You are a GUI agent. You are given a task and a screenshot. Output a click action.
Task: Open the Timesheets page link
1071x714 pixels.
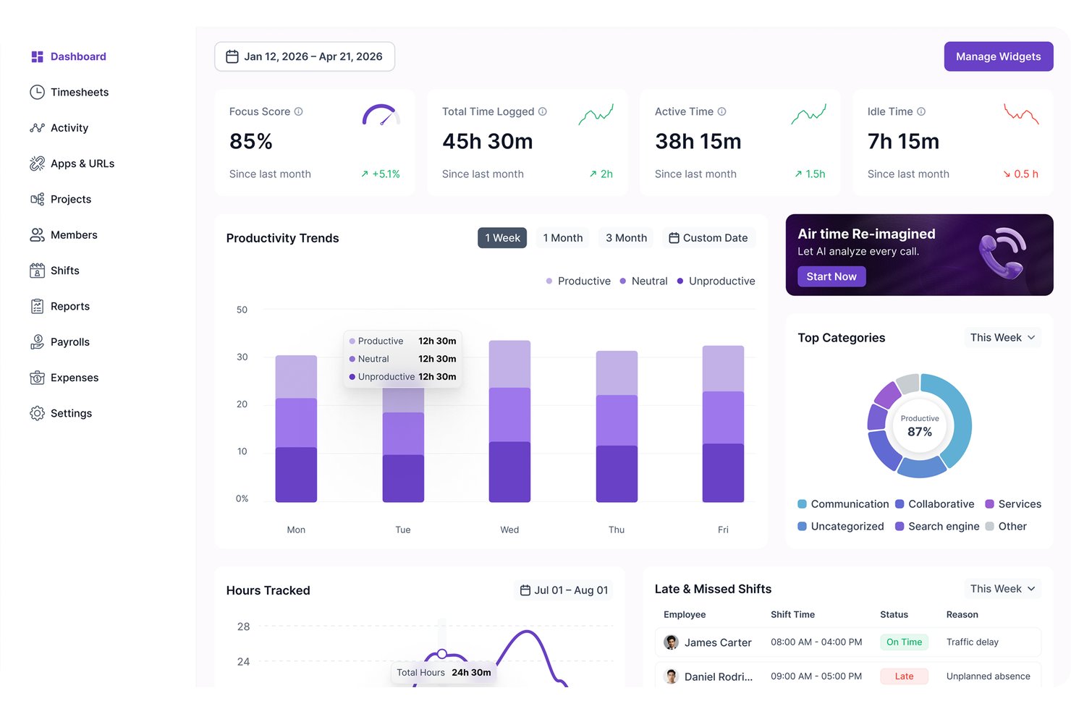(80, 92)
